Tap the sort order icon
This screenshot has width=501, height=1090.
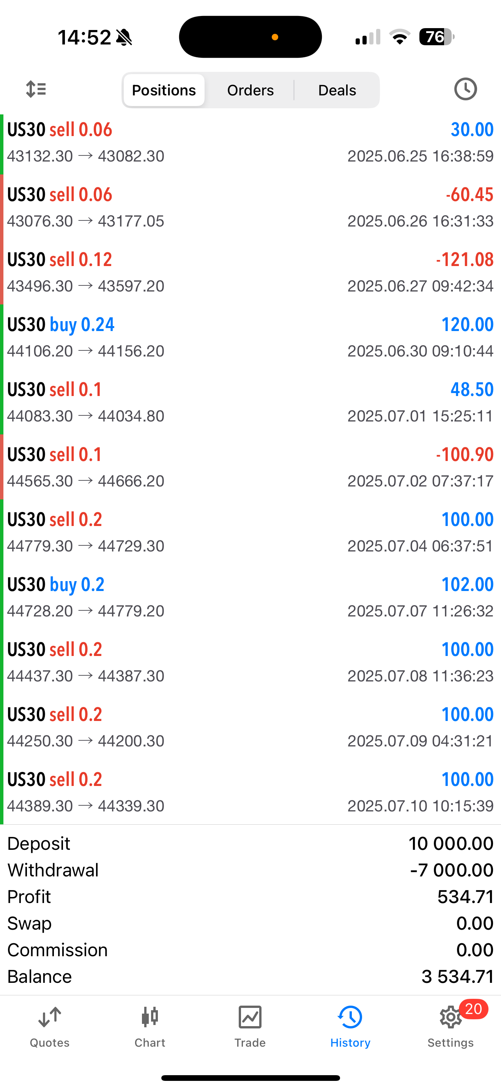click(x=36, y=89)
